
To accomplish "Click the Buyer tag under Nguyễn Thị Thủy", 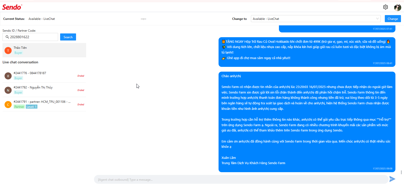I will point(18,92).
